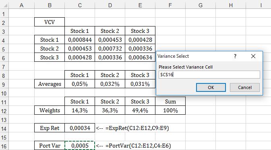
Task: Click the variance cell reference input field
Action: tap(209, 75)
